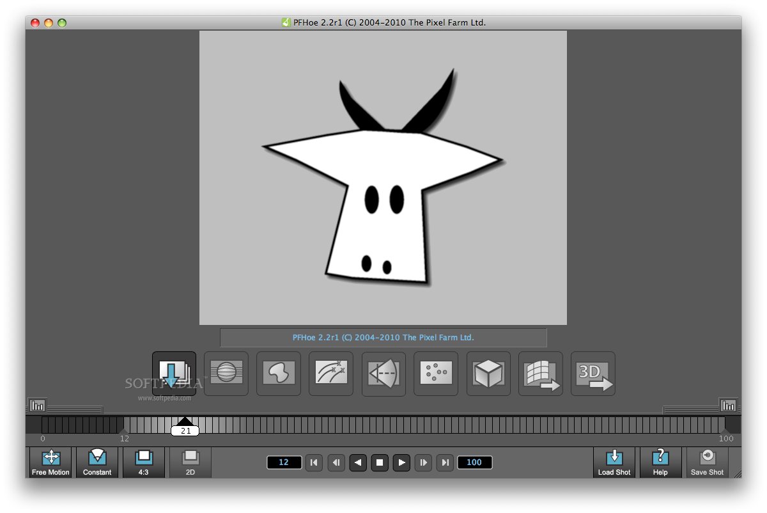Click the Free Motion camera mode button
Screen dimensions: 767x513
50,462
